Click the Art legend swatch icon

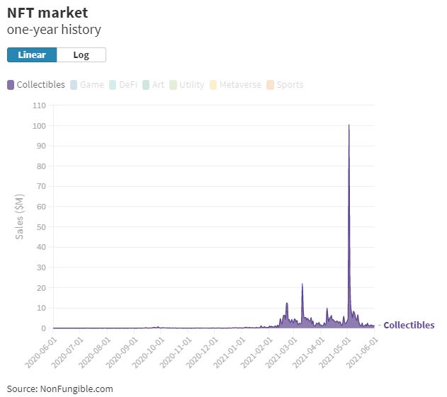(146, 85)
